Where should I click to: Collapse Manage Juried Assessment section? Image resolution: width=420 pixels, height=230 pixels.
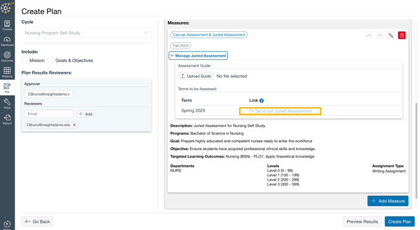198,56
